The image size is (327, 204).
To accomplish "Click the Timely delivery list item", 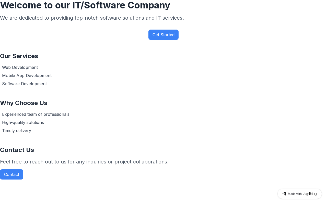I will tap(17, 131).
